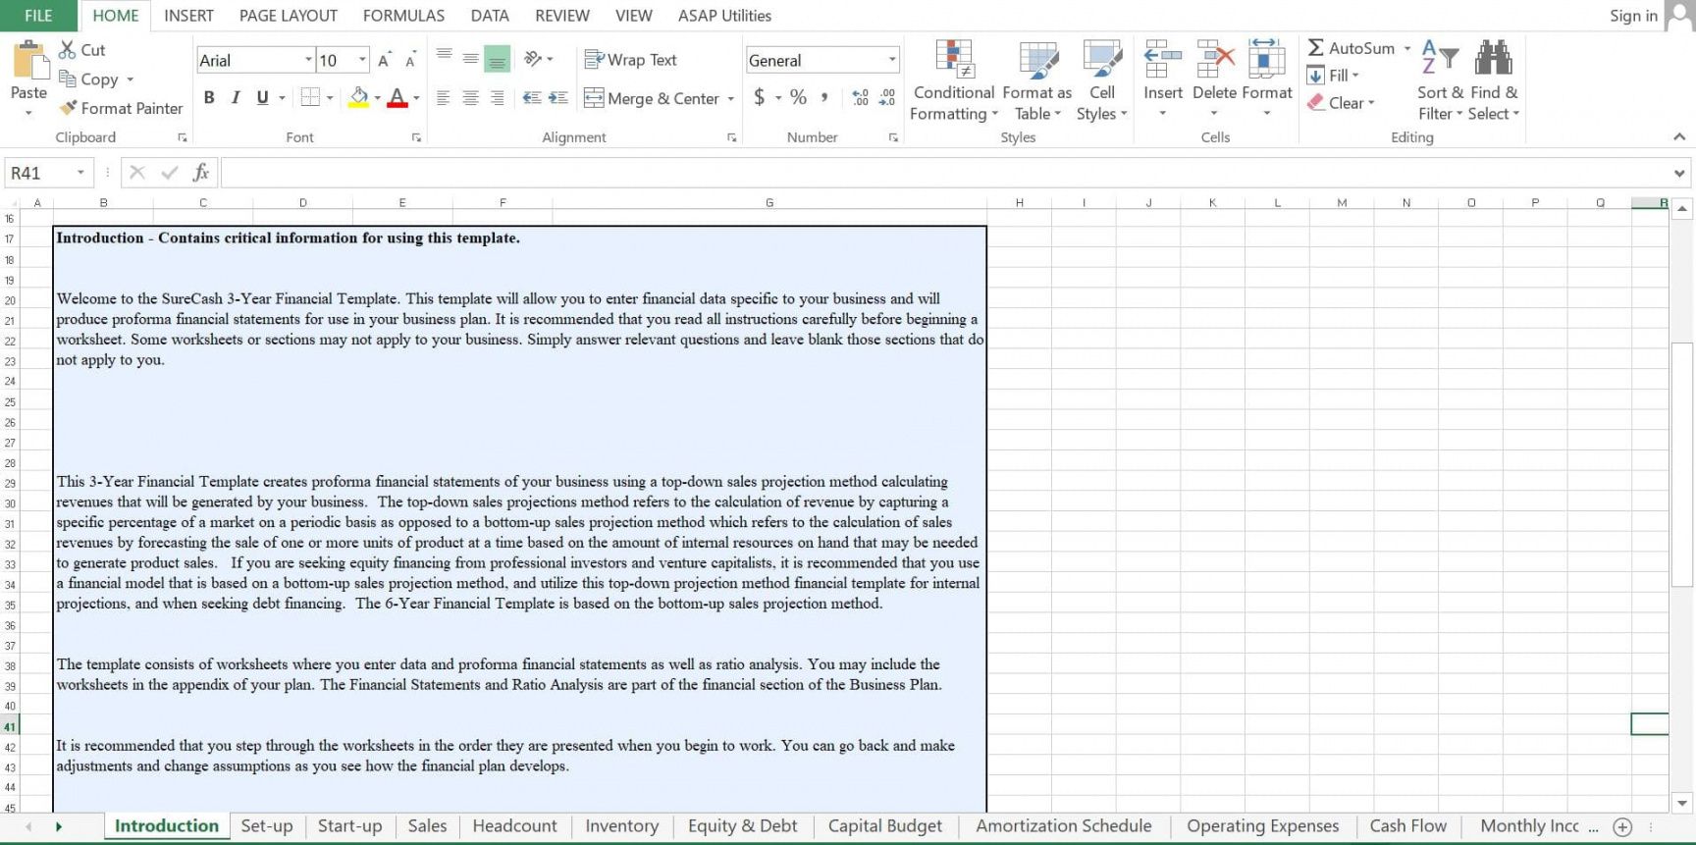Image resolution: width=1696 pixels, height=845 pixels.
Task: Click the Name Box showing R41
Action: [48, 173]
